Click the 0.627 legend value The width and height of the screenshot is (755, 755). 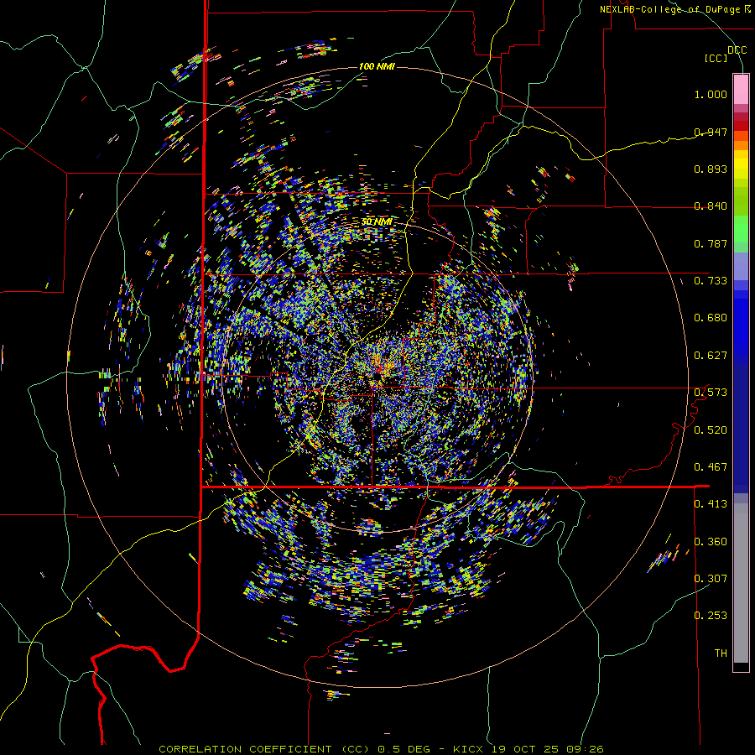711,356
